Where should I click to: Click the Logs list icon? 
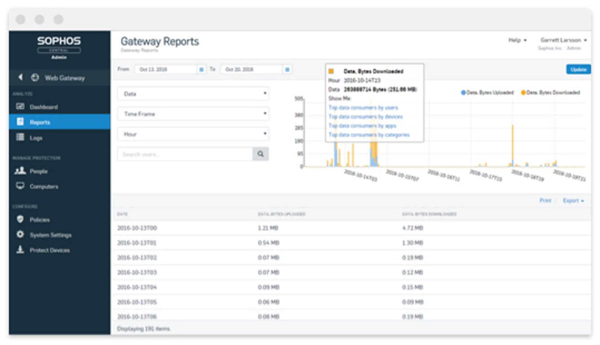pyautogui.click(x=20, y=138)
